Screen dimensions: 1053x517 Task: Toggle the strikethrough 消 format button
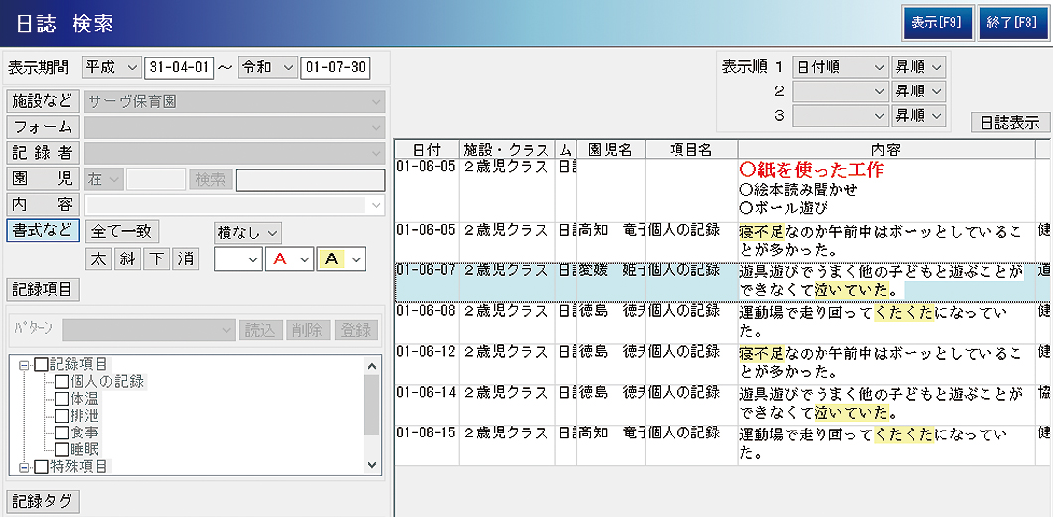tap(185, 258)
